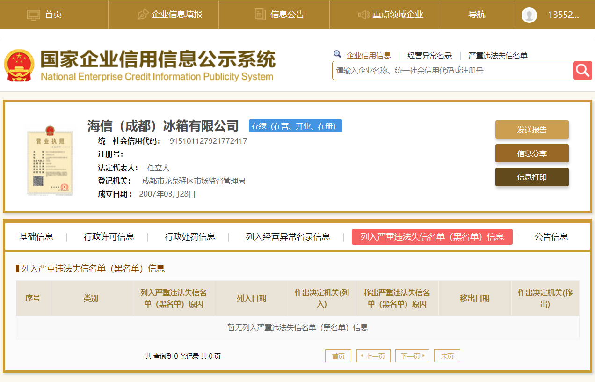Jump to the 末页 pagination button

pos(447,356)
